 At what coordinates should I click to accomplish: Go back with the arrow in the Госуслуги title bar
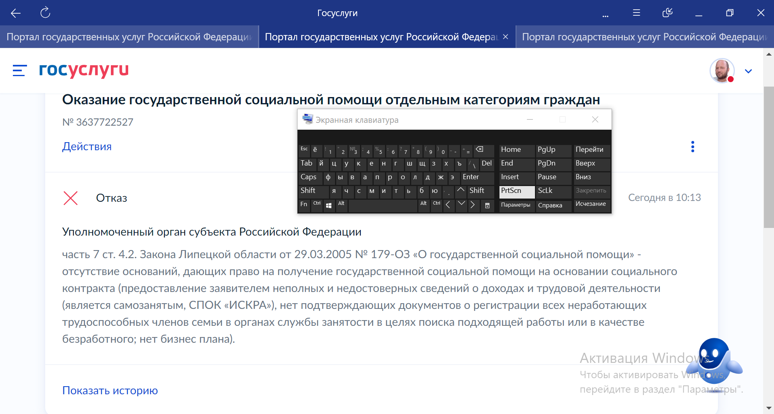click(16, 13)
